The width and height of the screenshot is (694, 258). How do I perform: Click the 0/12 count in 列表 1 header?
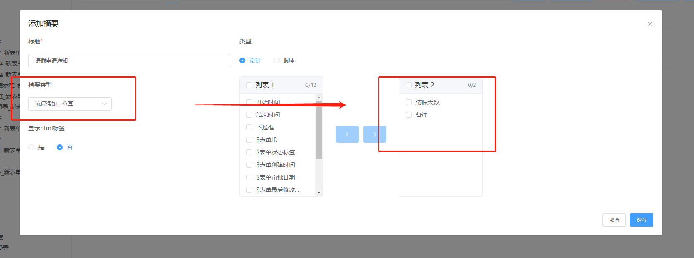[x=311, y=85]
